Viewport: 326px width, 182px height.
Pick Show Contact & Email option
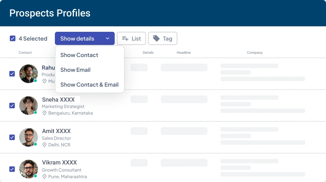coord(89,84)
